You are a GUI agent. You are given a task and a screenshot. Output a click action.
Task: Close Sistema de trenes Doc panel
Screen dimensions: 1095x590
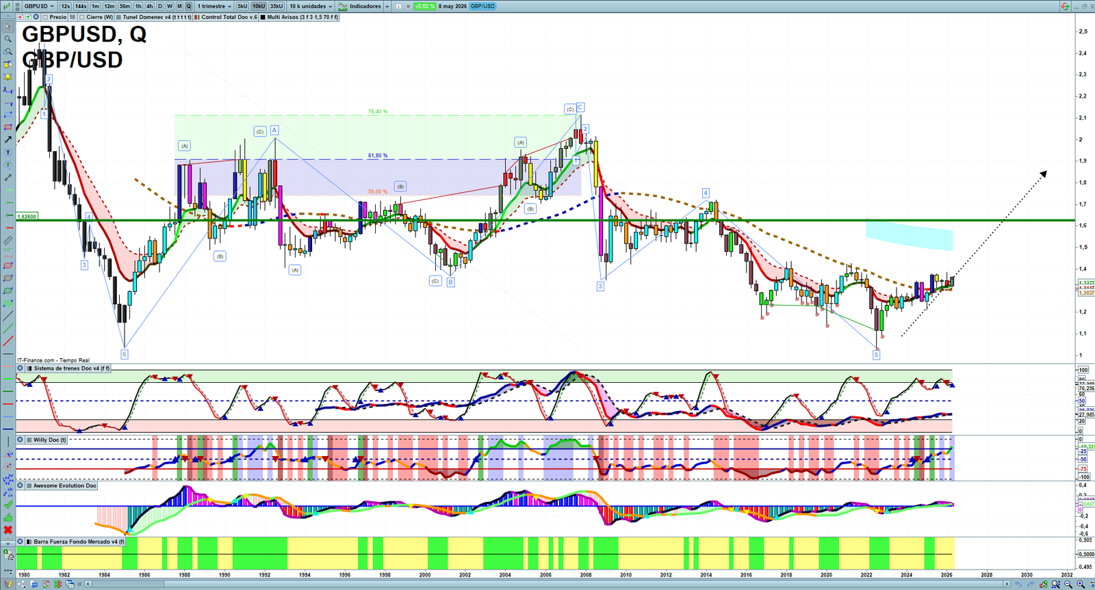pyautogui.click(x=21, y=368)
